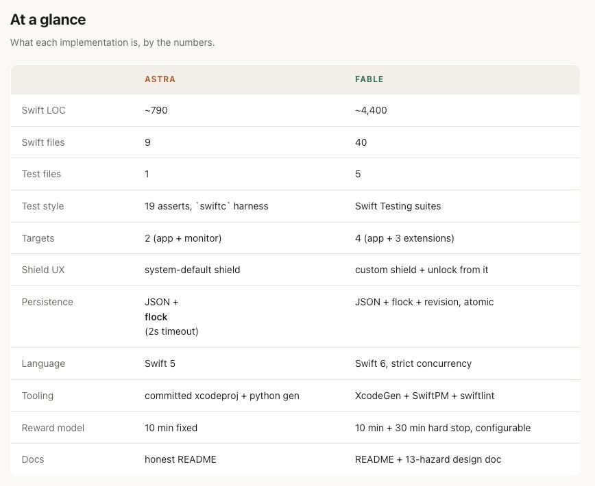Click the '10 min fixed' cell
The width and height of the screenshot is (595, 486).
(171, 428)
